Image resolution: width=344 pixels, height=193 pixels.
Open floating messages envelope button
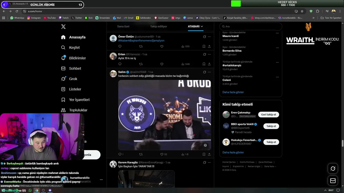(x=333, y=181)
